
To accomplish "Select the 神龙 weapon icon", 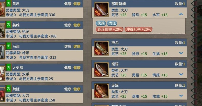I will (x=102, y=48).
